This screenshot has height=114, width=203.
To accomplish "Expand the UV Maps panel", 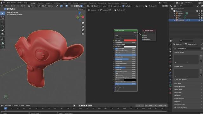I will [x=178, y=84].
